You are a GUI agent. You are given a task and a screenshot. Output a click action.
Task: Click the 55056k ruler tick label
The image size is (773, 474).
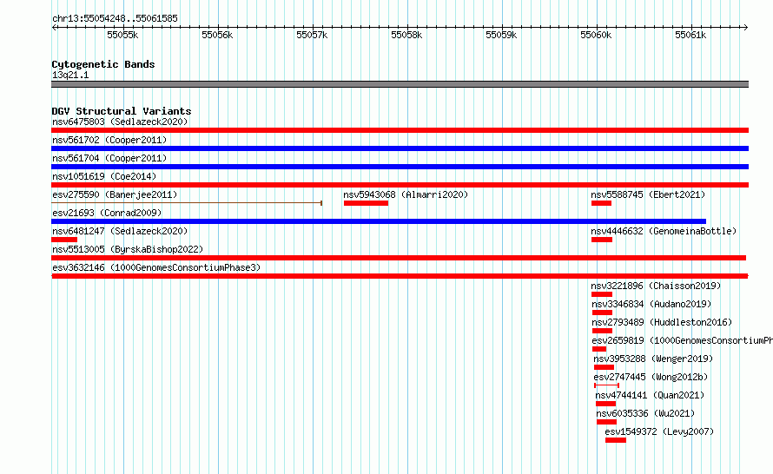[217, 35]
